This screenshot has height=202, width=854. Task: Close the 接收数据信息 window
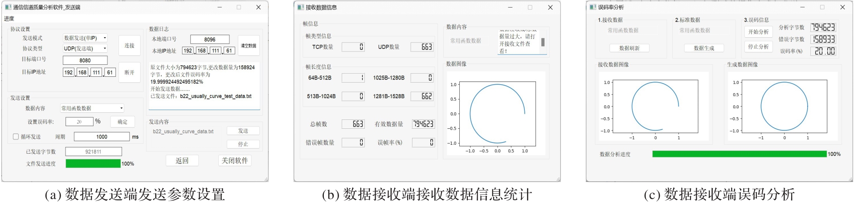click(550, 8)
